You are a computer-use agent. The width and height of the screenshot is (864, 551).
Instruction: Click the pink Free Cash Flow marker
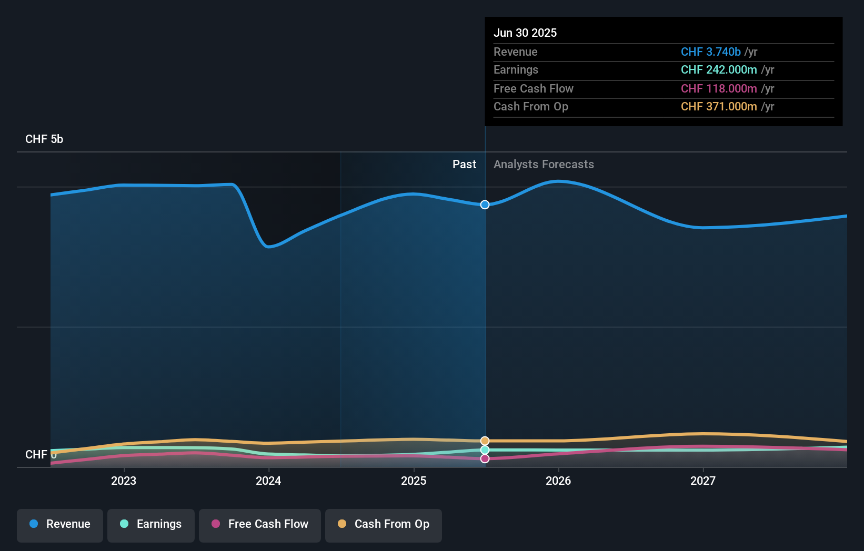485,458
